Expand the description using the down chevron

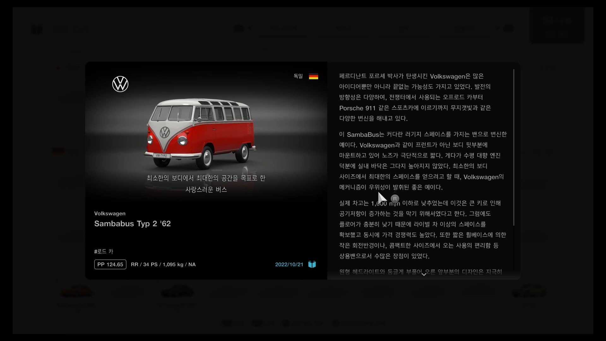pos(424,275)
